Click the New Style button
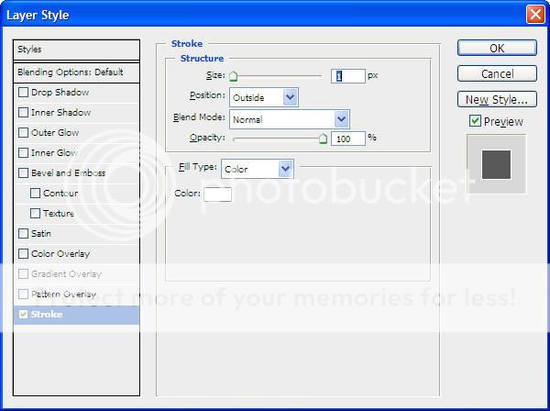 [x=496, y=99]
